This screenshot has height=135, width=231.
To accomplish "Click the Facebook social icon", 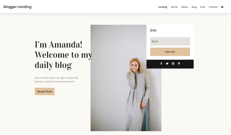I will click(x=161, y=64).
